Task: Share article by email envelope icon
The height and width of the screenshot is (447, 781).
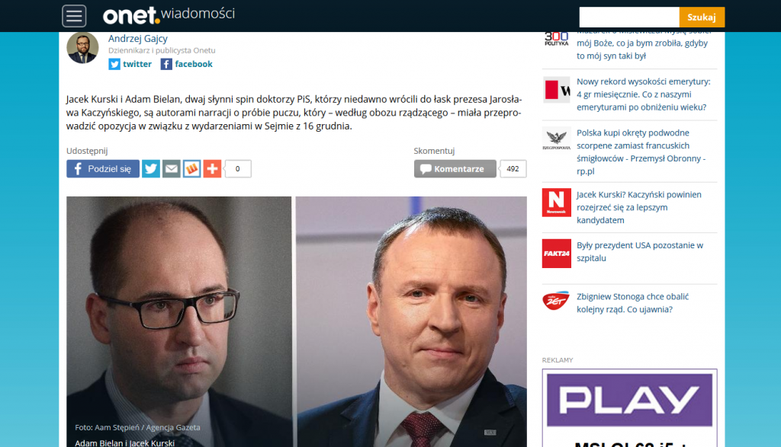Action: (172, 169)
